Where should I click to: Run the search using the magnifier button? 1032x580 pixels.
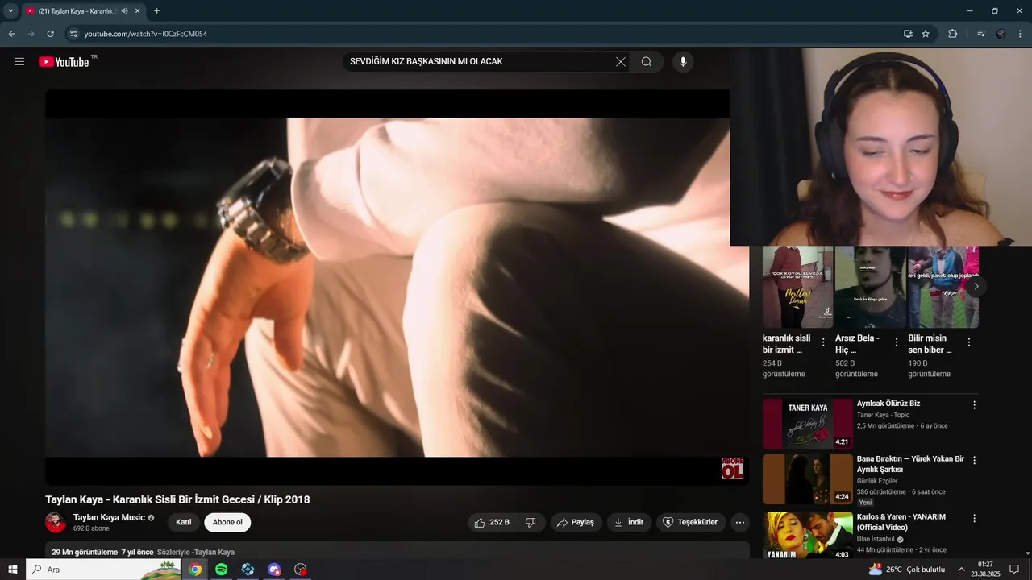(647, 62)
